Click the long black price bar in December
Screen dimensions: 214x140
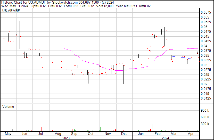124,75
